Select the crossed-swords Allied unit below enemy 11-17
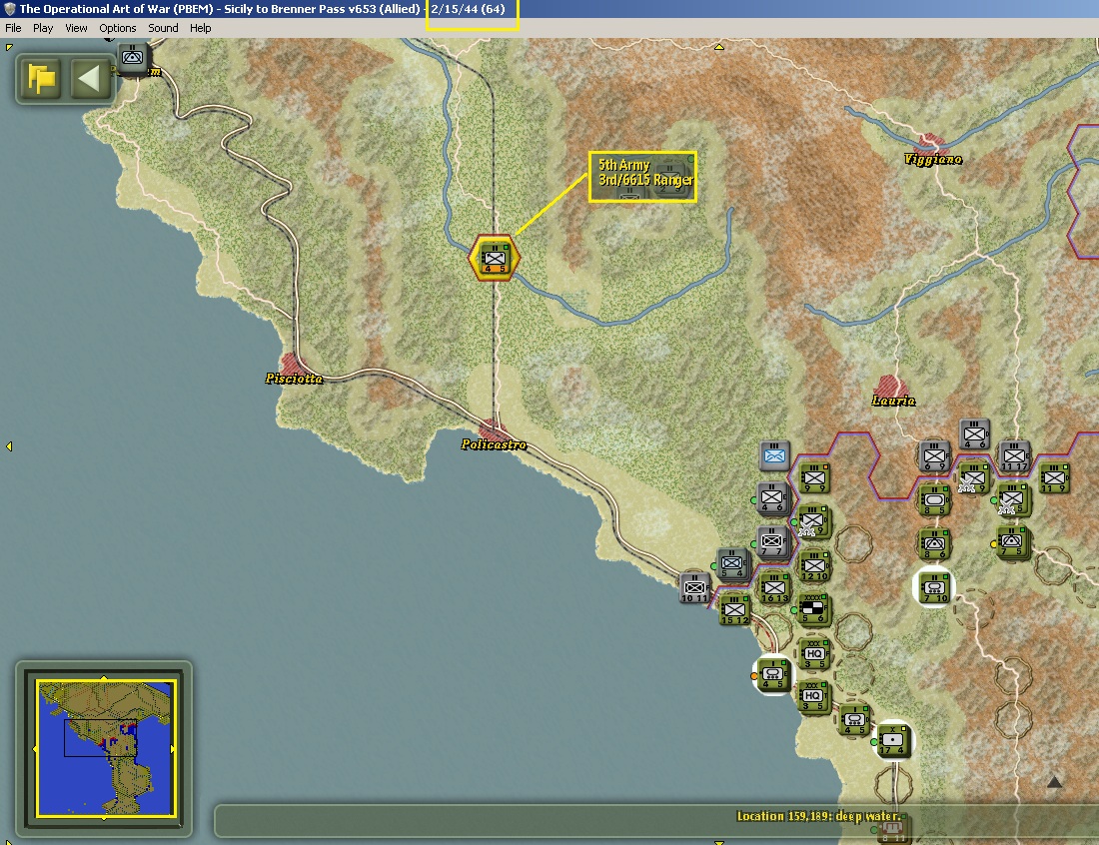The width and height of the screenshot is (1099, 845). coord(1013,498)
